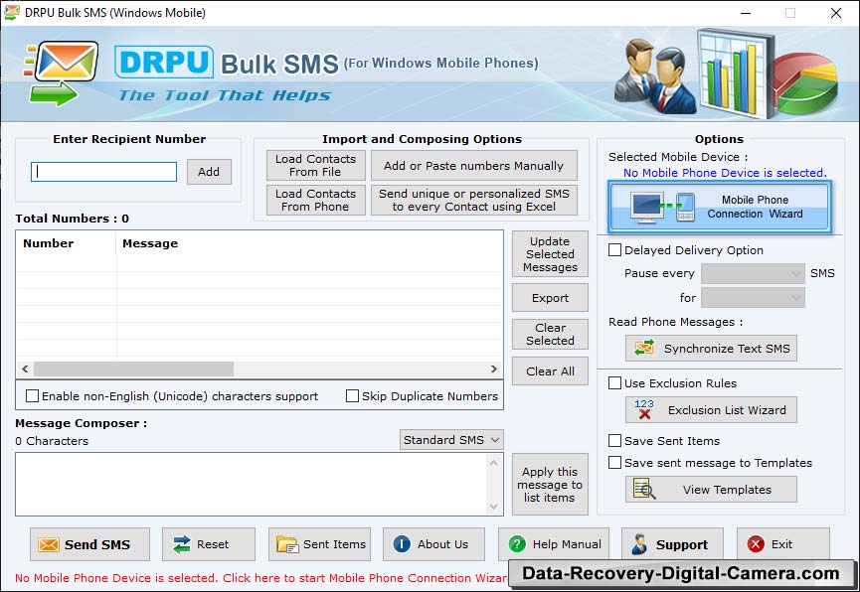Click Apply this message to list items
Viewport: 860px width, 592px height.
click(550, 485)
